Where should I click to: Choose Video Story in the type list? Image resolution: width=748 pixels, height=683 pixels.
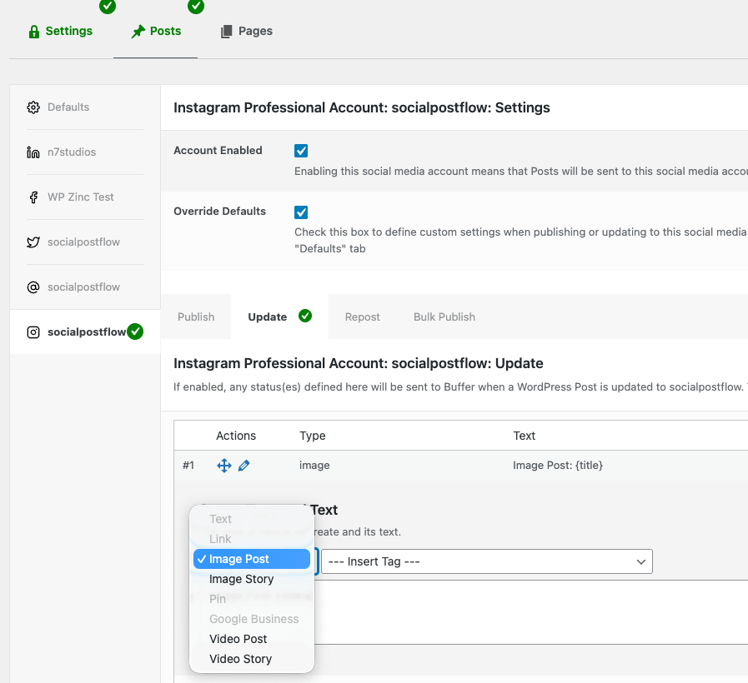click(252, 659)
